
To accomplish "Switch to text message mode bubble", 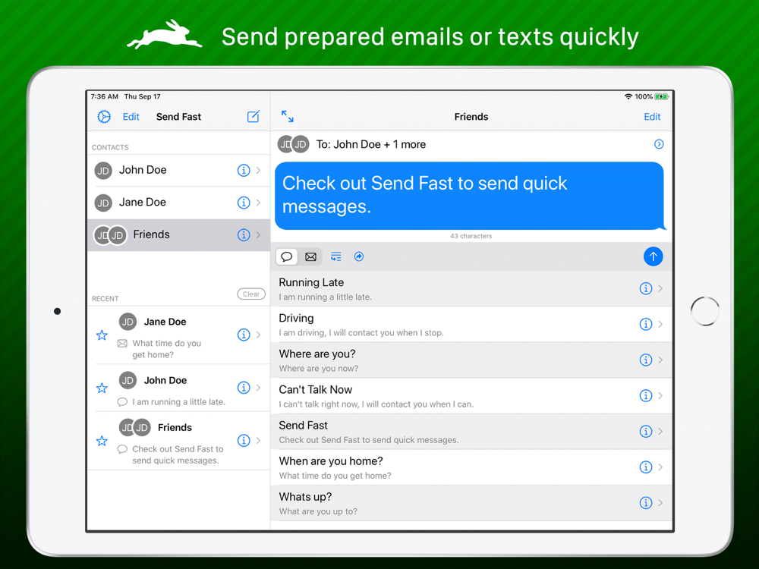I will [x=287, y=256].
